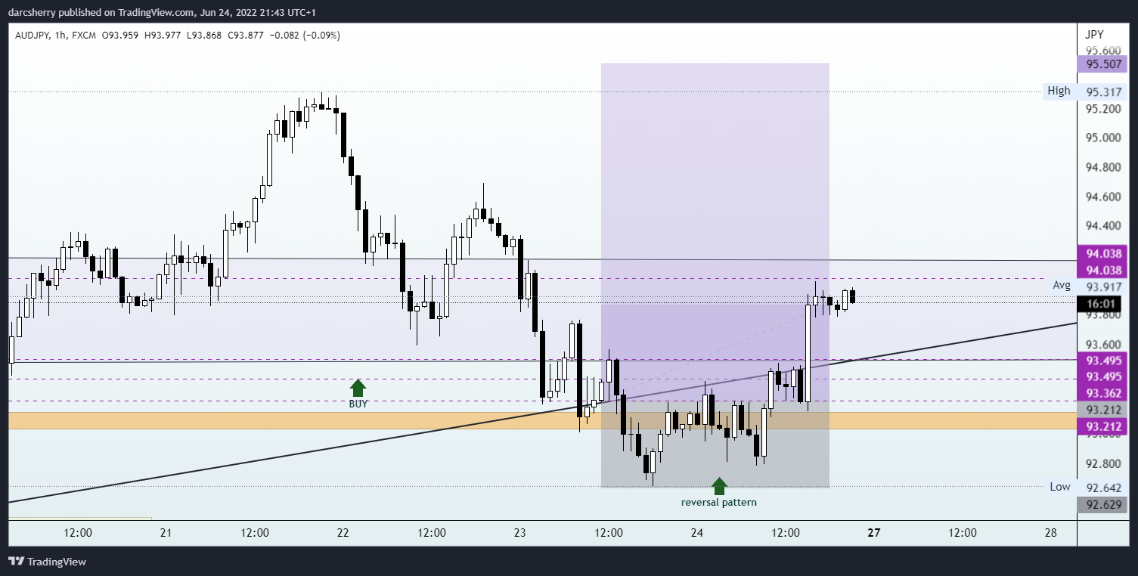
Task: Click the 95.000 price scale value
Action: point(1102,138)
